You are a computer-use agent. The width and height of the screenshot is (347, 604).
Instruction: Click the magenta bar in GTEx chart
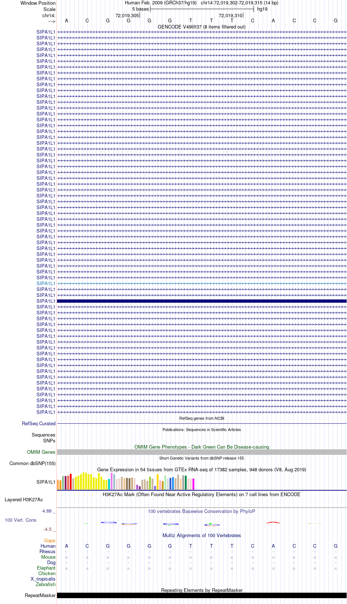(194, 484)
